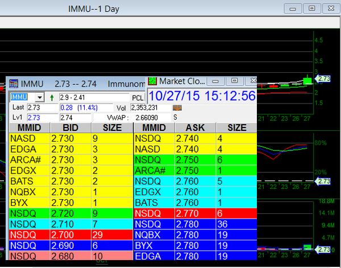Click the NASD 2.730 top bid row
Viewport: 341px width, 268px height.
71,138
